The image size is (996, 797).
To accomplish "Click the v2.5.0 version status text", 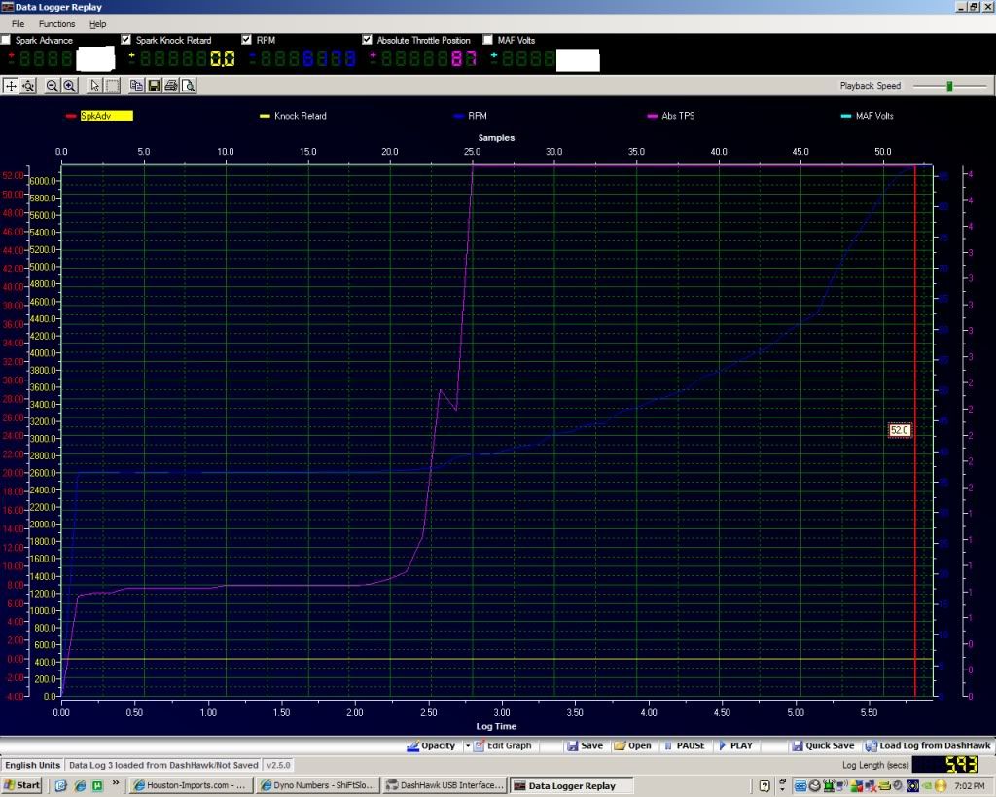I will [x=277, y=765].
